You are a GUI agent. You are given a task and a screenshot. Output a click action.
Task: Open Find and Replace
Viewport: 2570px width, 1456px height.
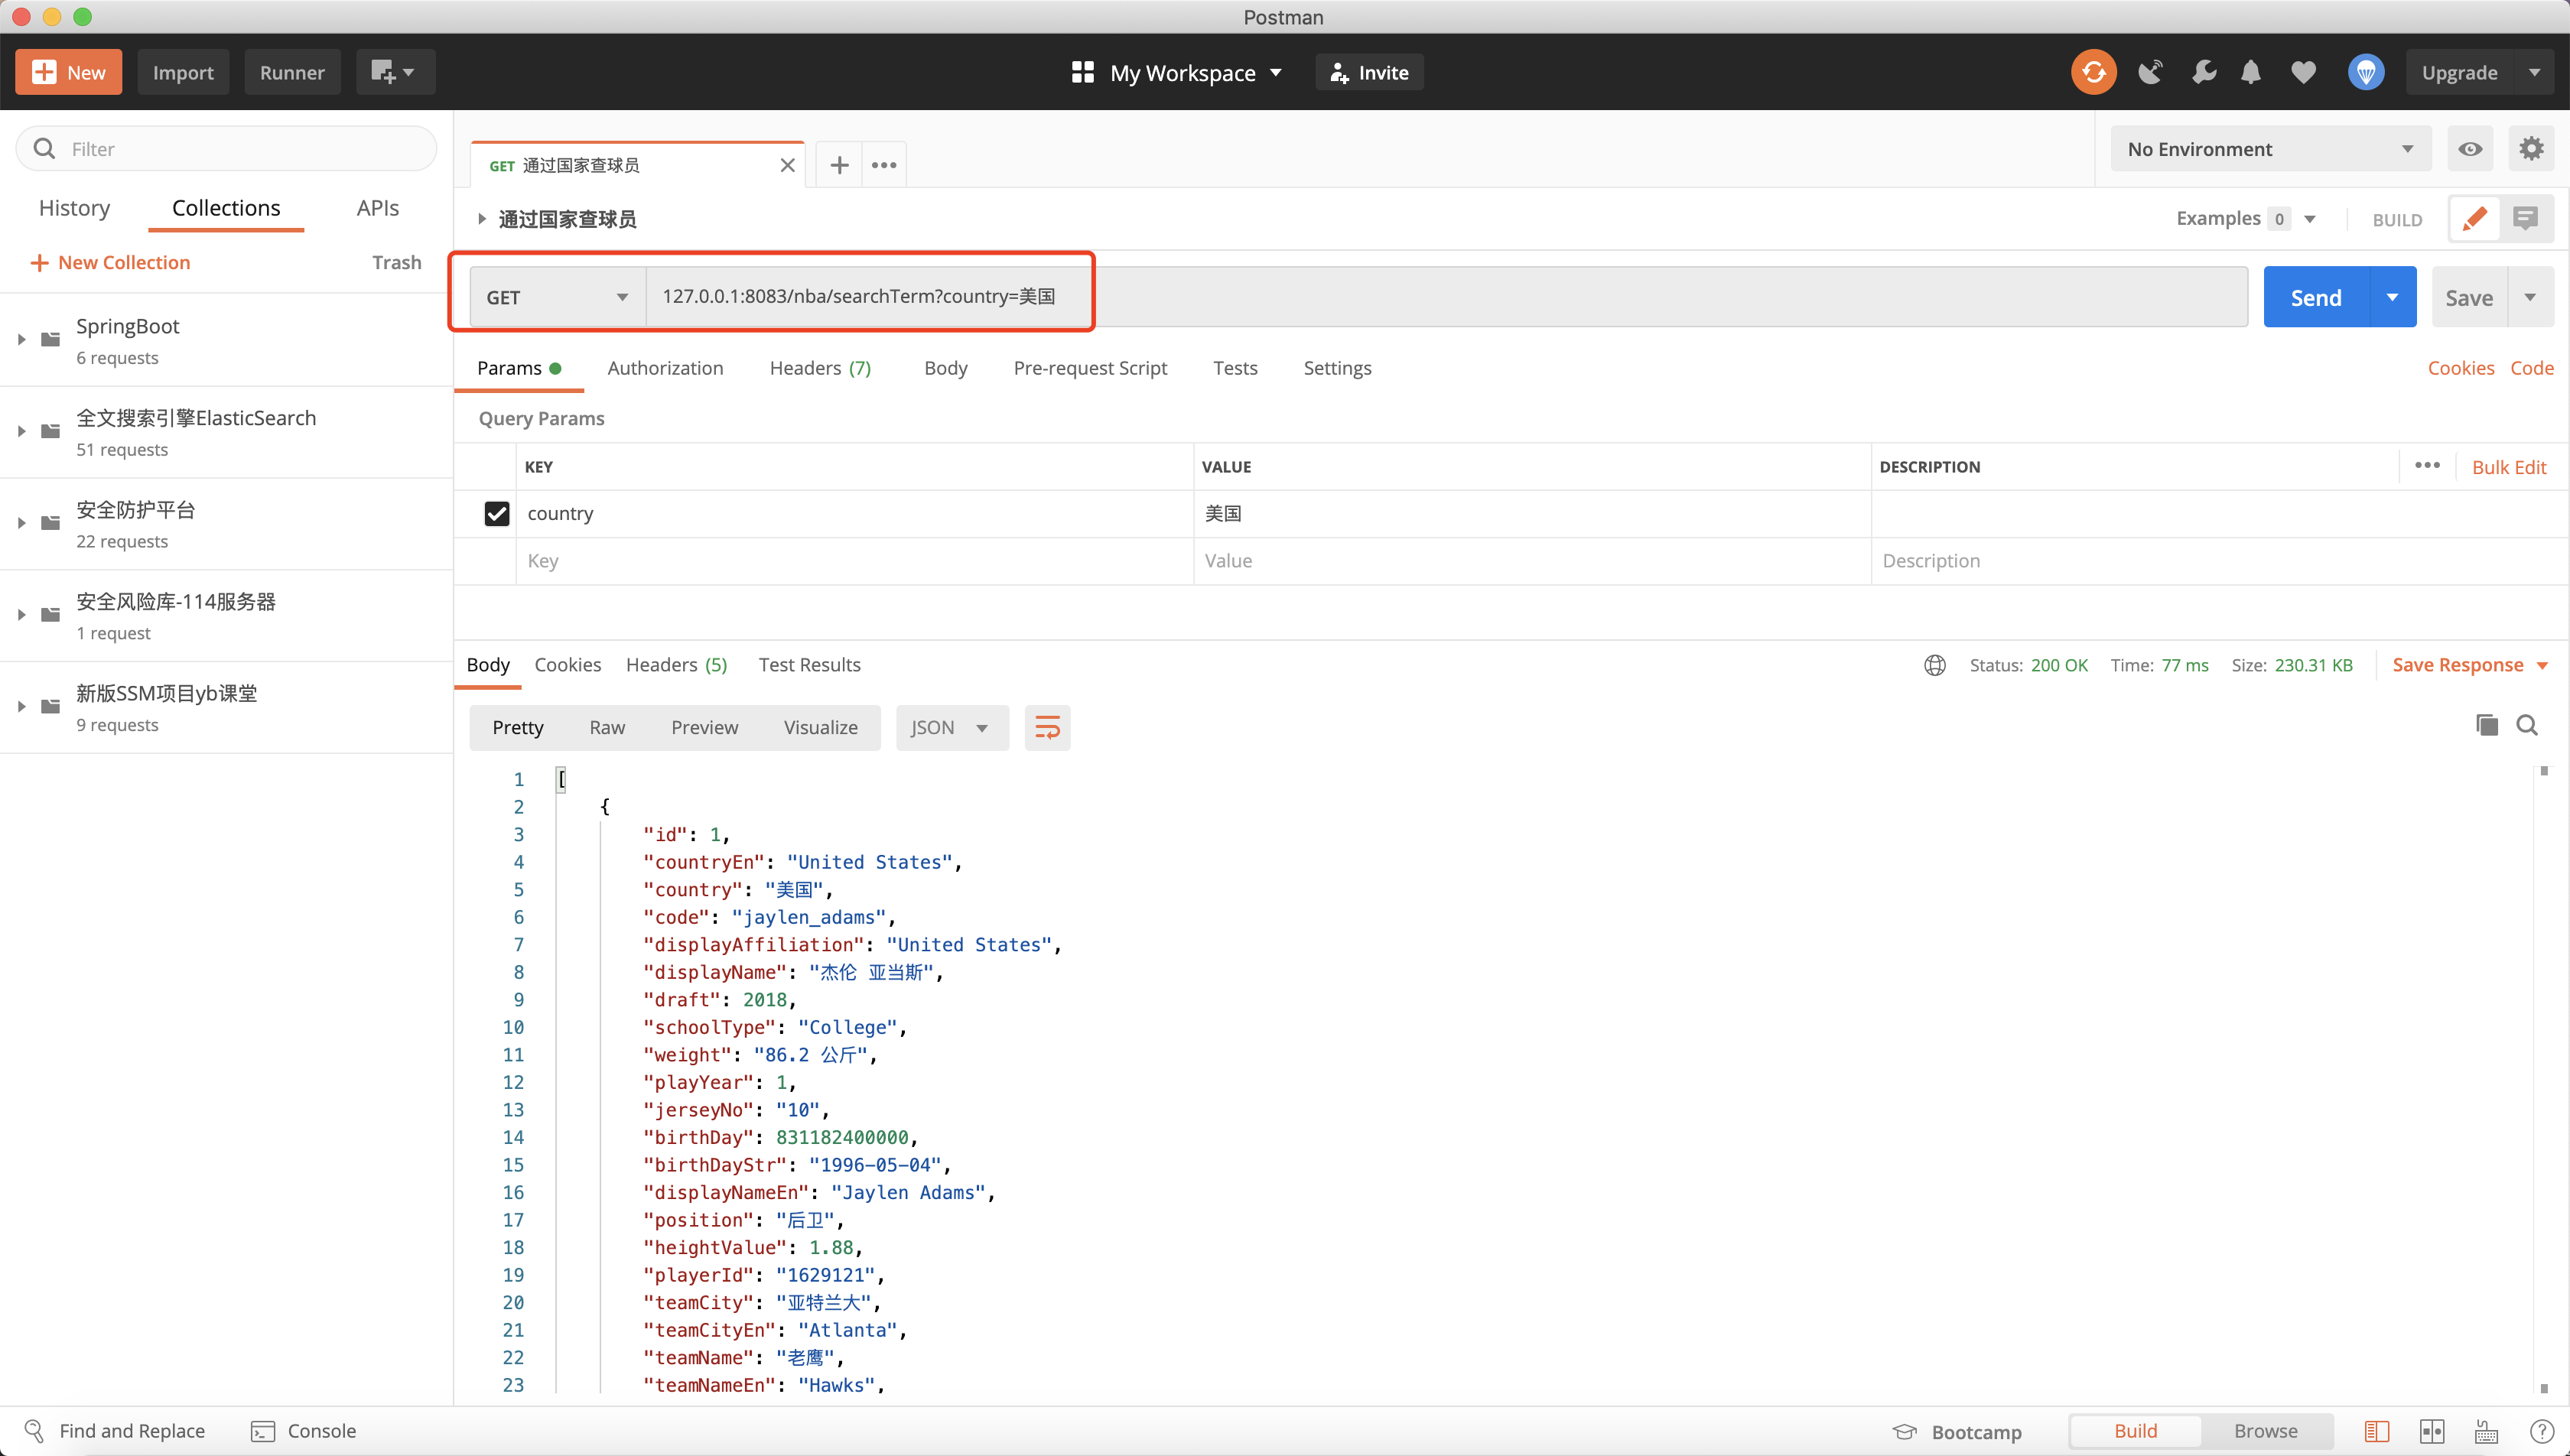click(114, 1431)
